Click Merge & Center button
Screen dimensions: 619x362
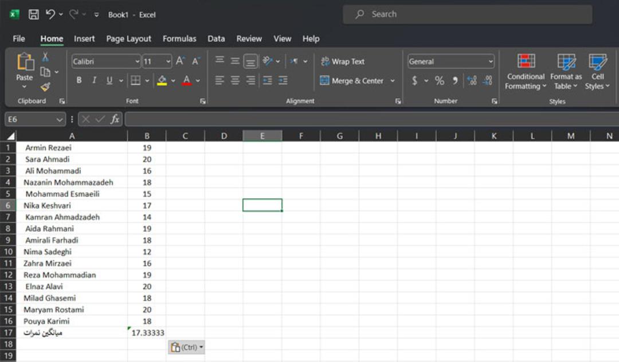[352, 81]
